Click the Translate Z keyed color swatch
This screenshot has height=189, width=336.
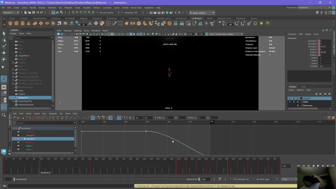point(319,46)
